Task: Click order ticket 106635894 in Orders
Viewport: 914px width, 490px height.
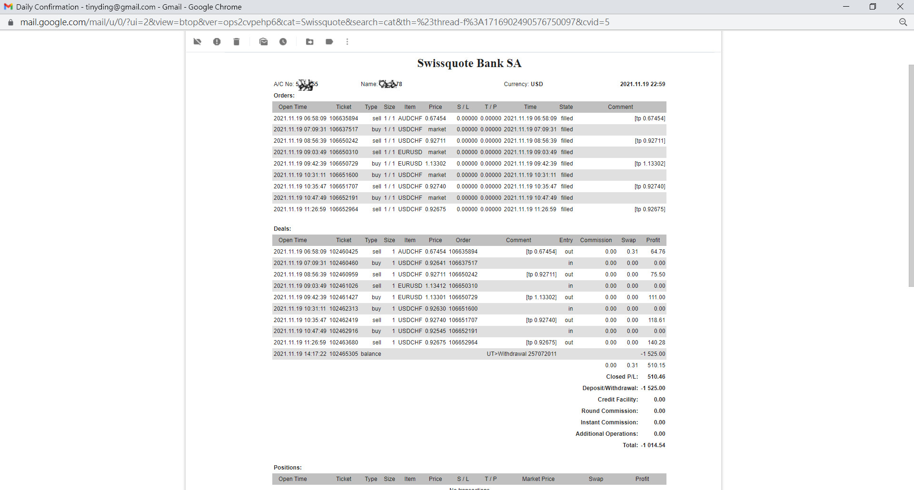Action: tap(344, 118)
